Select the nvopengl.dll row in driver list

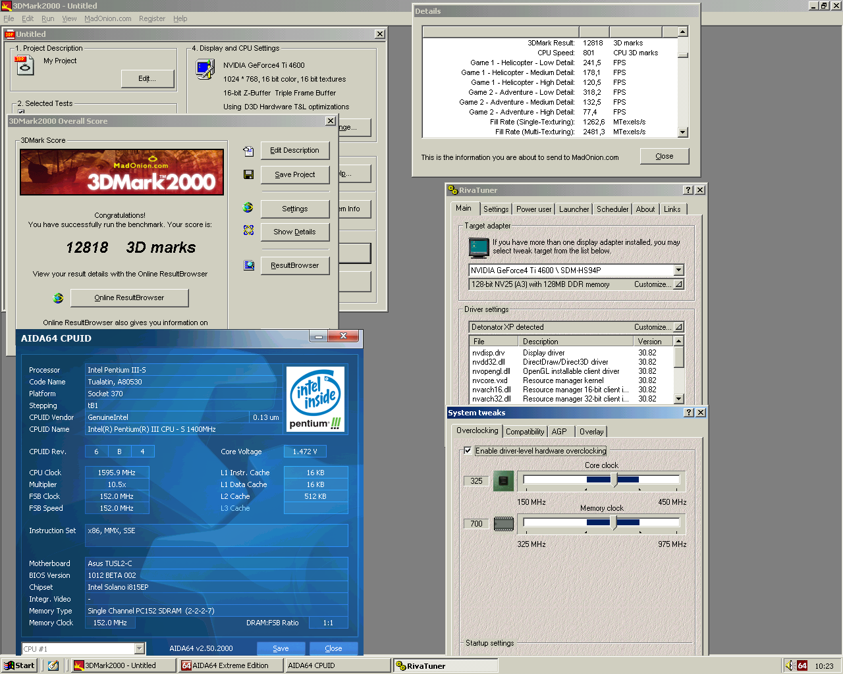click(x=570, y=371)
